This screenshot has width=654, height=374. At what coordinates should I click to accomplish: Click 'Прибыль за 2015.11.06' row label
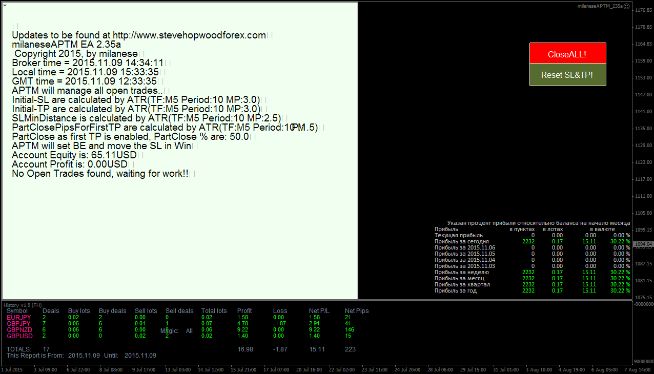click(464, 247)
